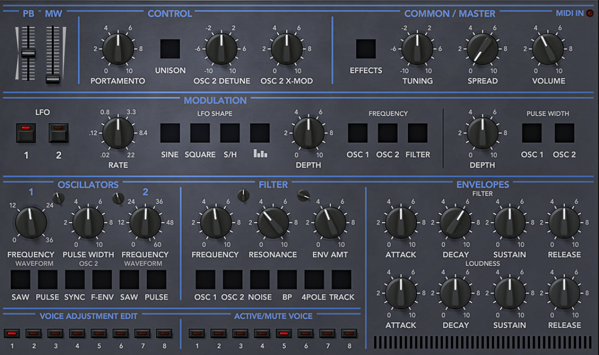Select voice 1 in Voice Adjustment Edit
599x355 pixels.
12,334
